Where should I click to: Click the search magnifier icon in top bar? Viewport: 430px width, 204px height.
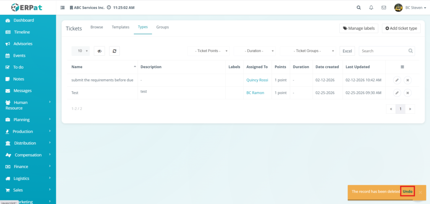(x=358, y=8)
